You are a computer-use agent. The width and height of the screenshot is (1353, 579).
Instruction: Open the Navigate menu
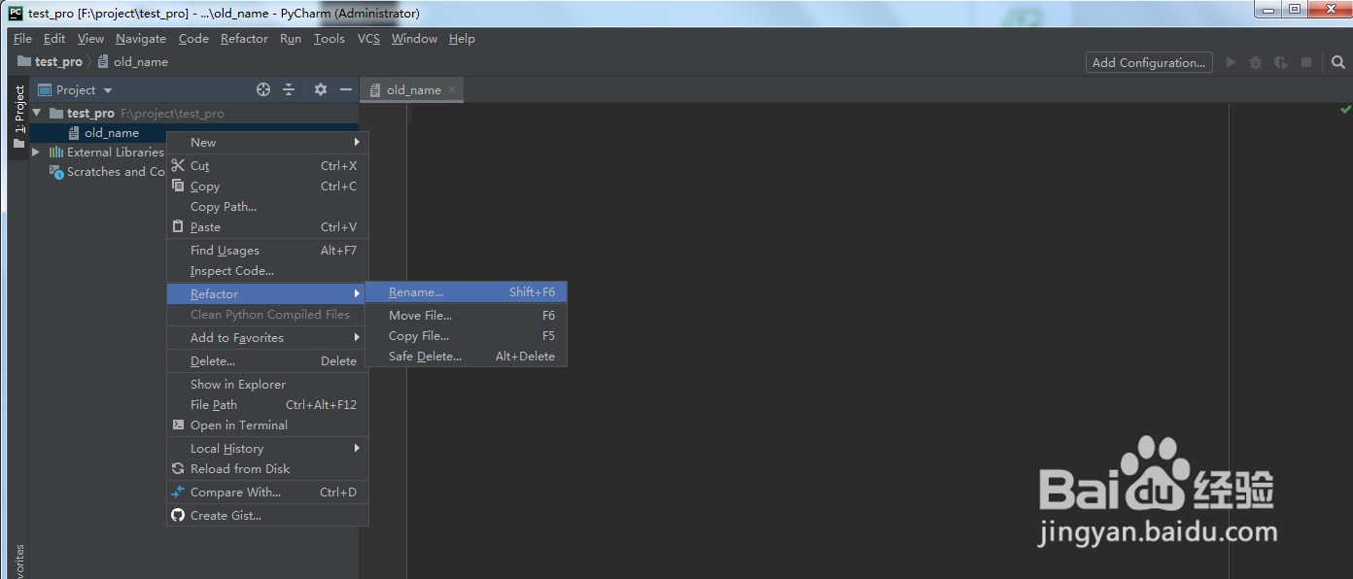[x=141, y=39]
